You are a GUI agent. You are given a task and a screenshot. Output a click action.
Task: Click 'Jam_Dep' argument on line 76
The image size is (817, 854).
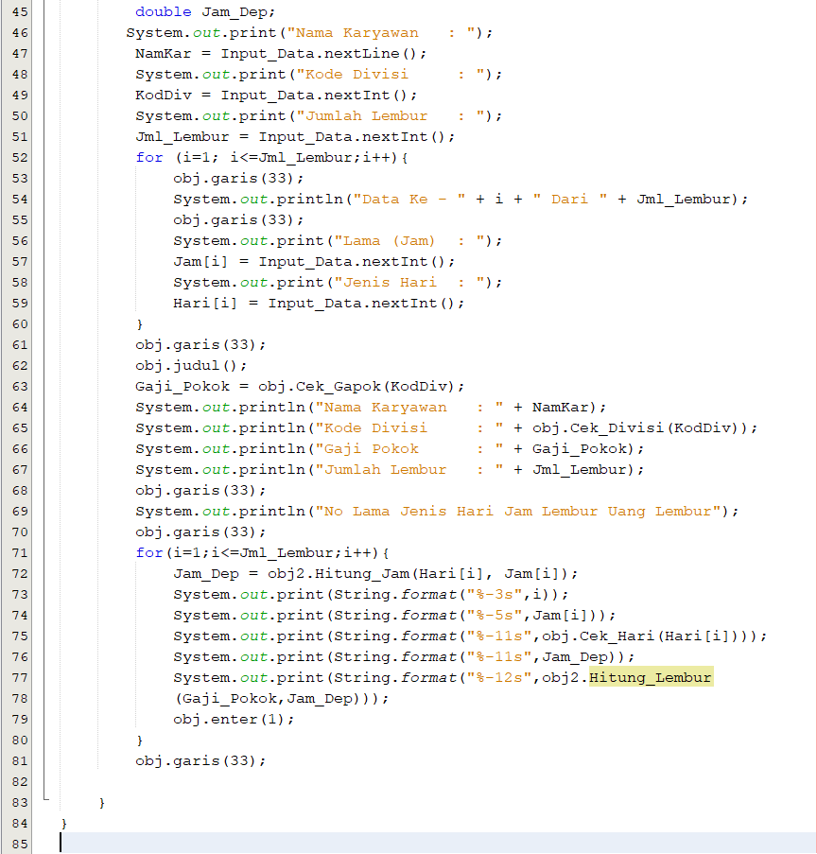click(575, 657)
